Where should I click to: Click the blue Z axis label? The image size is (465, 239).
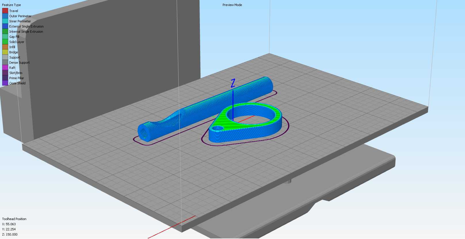[x=233, y=83]
